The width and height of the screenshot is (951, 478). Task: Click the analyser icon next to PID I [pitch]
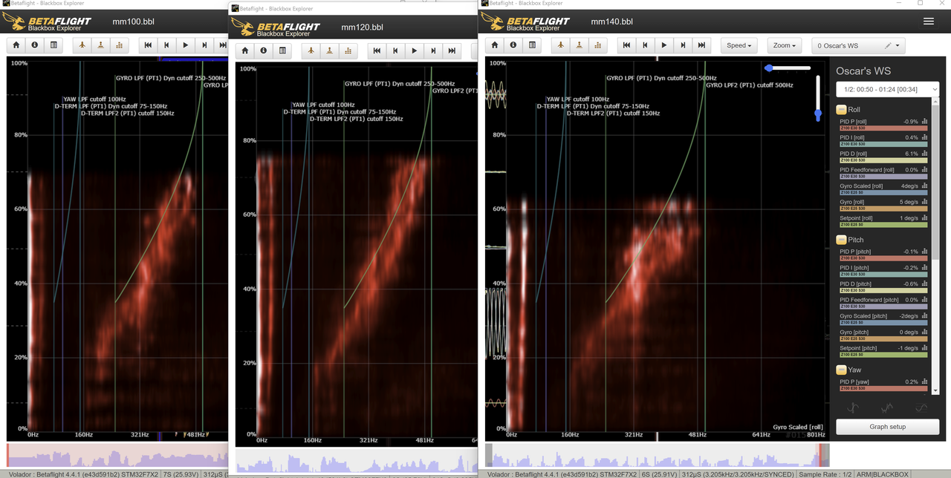[x=925, y=267]
